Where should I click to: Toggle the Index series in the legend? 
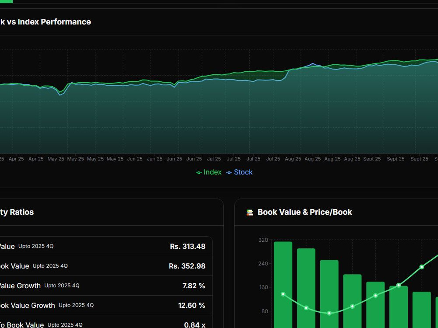tap(208, 172)
